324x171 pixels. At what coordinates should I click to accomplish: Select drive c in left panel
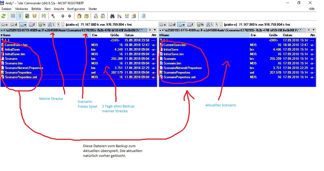point(5,25)
